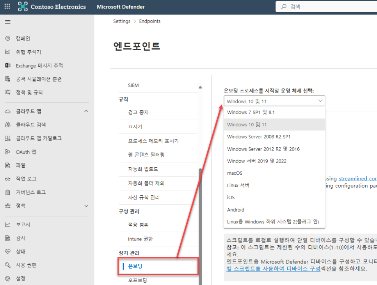Screen dimensions: 377x285
Task: Click the 클라우드 검색 binoculars icon
Action: click(x=8, y=125)
